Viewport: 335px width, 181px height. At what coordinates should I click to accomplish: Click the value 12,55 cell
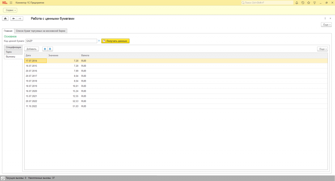point(63,96)
